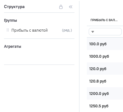Select the 1000.0 руб row

(x=105, y=56)
